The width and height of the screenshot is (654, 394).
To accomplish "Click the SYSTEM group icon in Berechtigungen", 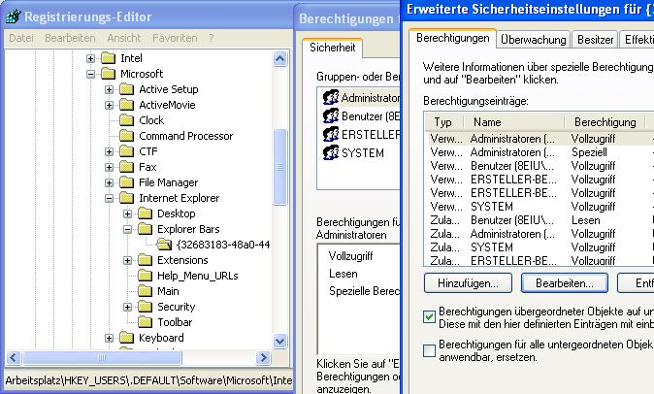I will click(331, 152).
